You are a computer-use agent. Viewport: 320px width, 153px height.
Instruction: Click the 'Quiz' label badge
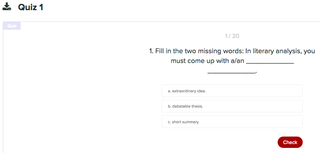(x=12, y=26)
